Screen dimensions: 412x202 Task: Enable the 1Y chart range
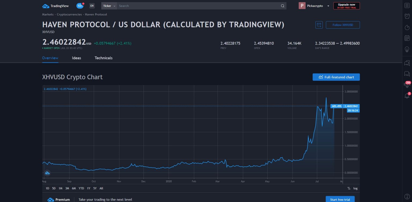(89, 188)
